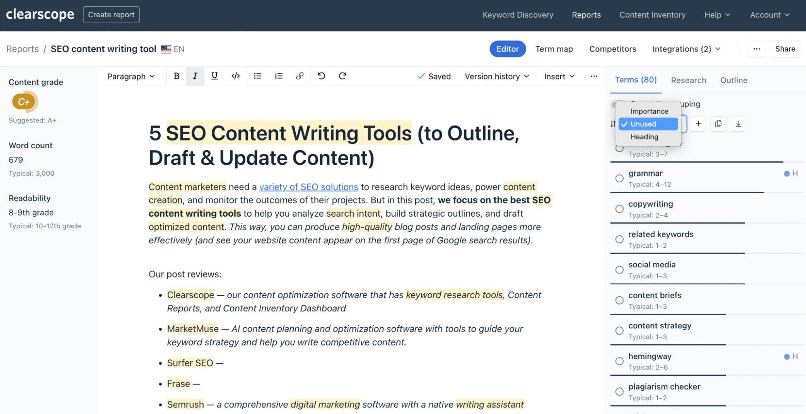Mark the plagiarism checker term circle

point(619,391)
